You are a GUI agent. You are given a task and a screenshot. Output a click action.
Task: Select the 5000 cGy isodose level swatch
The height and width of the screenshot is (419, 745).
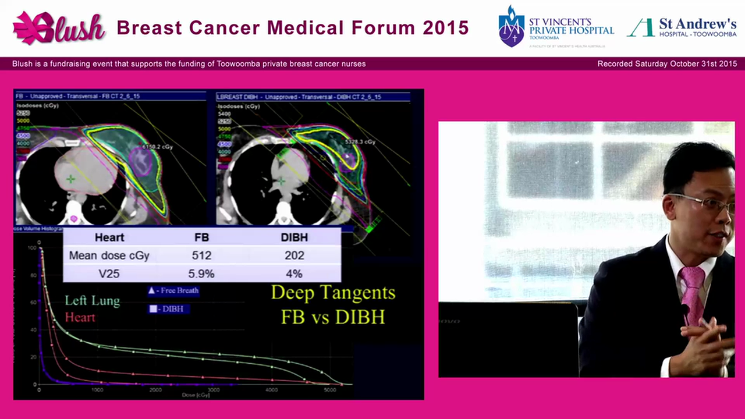22,119
